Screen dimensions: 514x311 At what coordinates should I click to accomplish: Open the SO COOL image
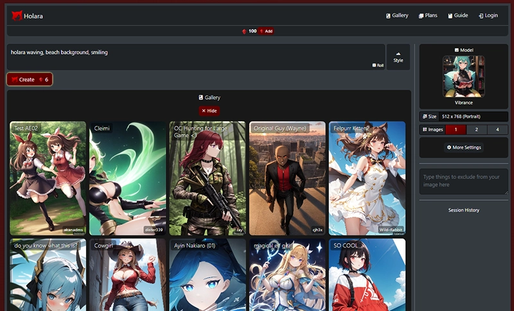coord(367,274)
